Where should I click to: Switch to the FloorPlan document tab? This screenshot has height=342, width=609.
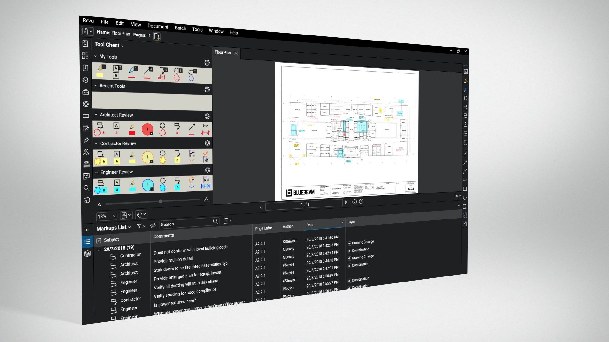[x=223, y=53]
